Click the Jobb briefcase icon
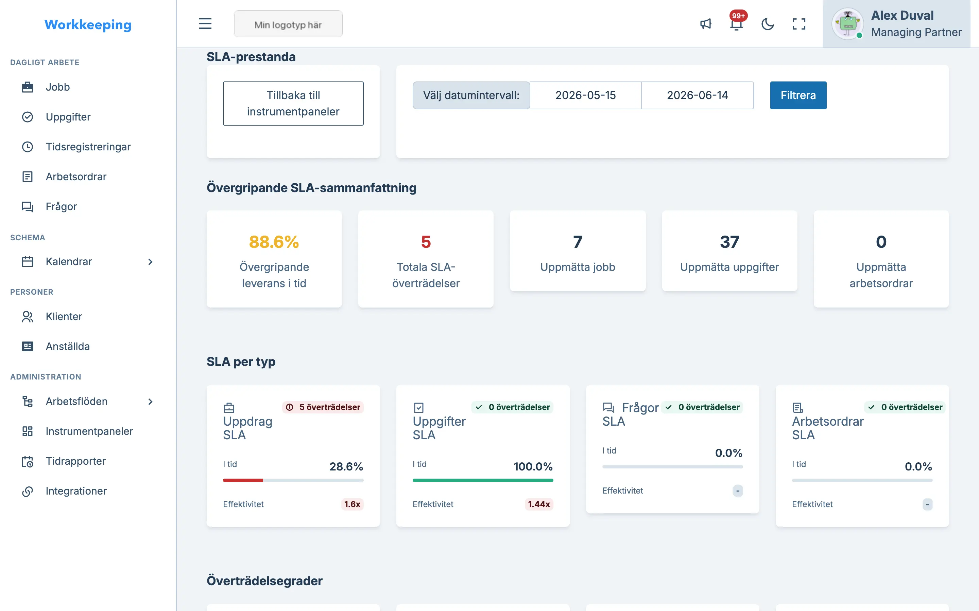 (x=27, y=87)
